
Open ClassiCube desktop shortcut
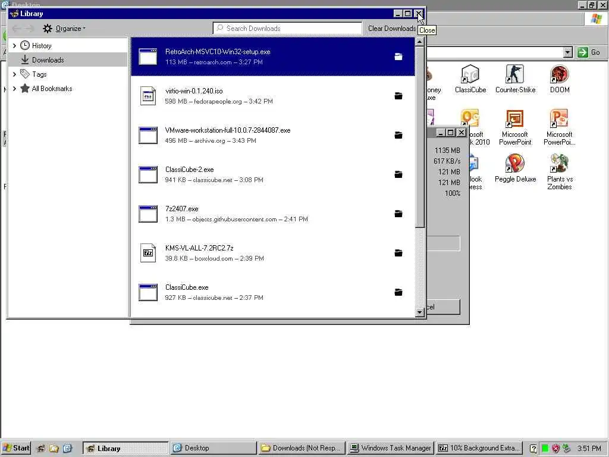pyautogui.click(x=470, y=79)
